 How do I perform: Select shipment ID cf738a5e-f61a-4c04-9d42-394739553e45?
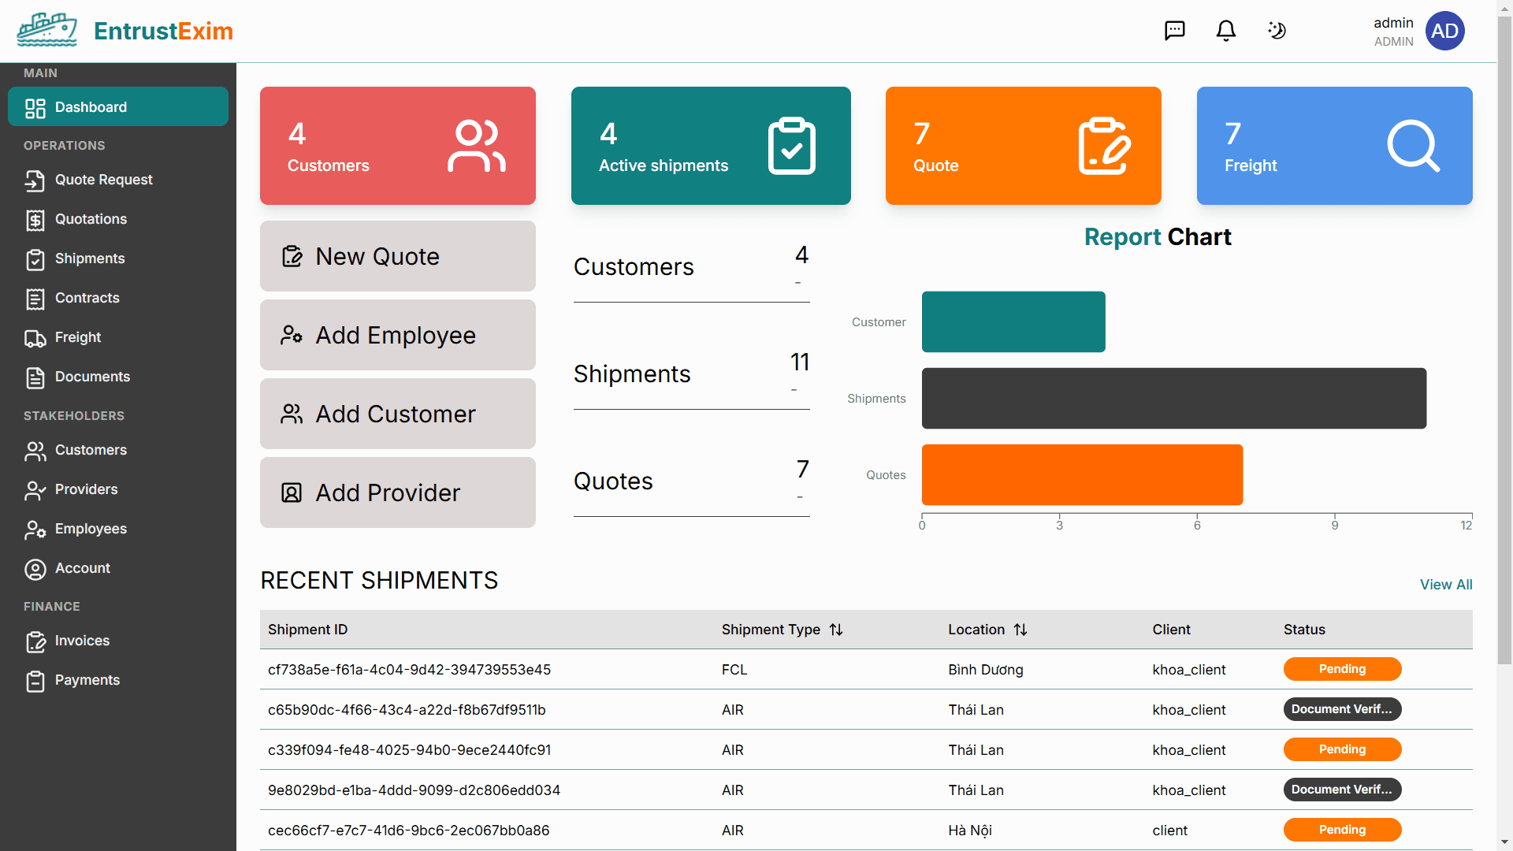click(409, 670)
